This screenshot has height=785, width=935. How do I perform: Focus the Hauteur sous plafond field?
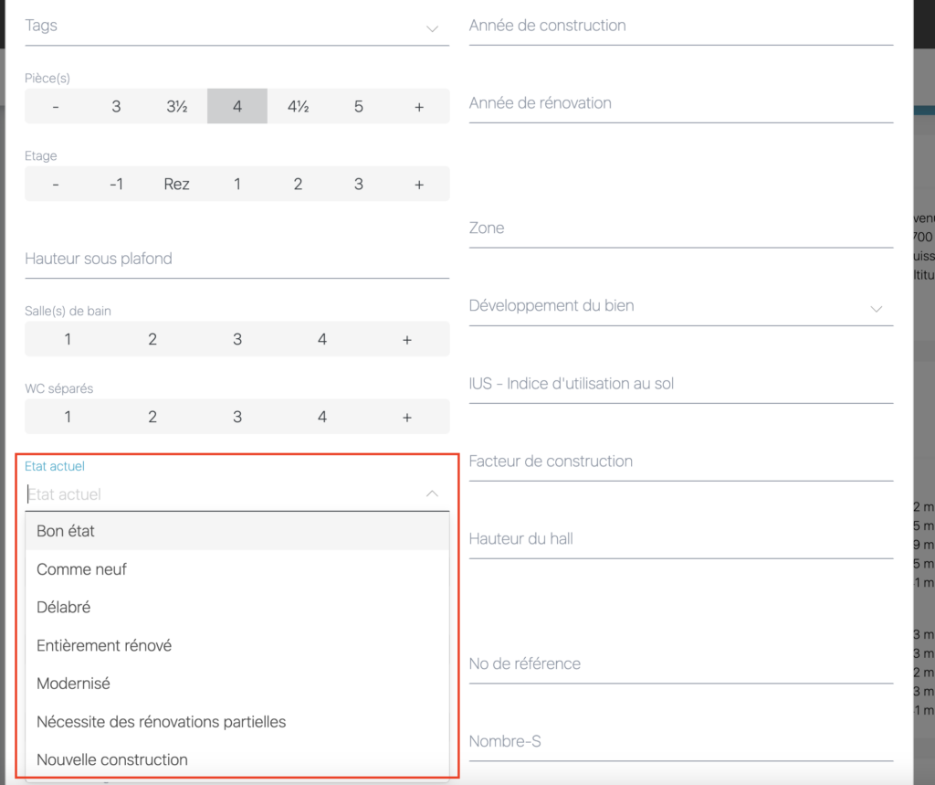237,260
